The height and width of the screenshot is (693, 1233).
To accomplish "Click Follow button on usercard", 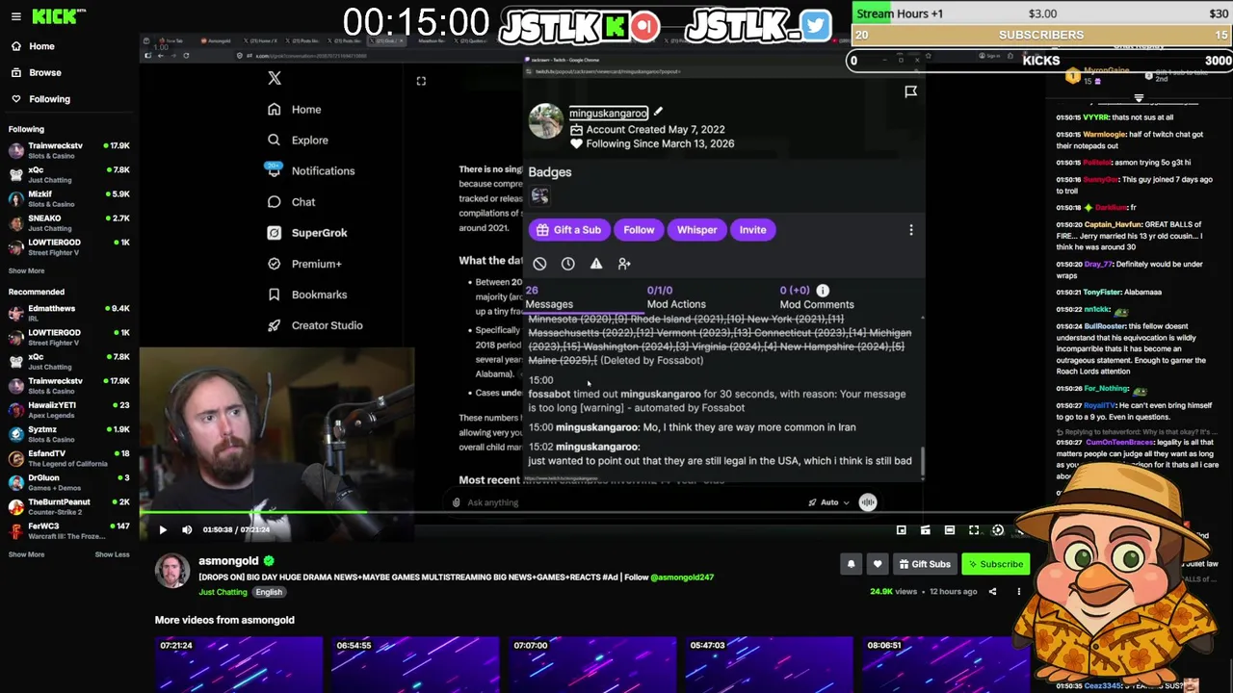I will 639,230.
